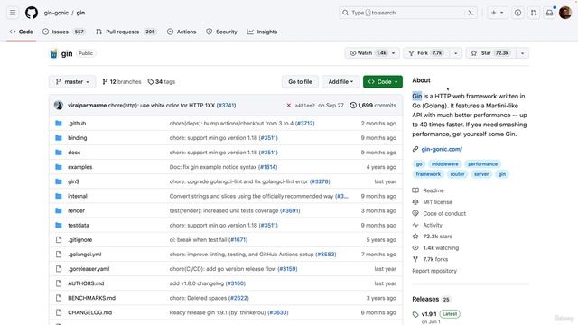Open the Add file dropdown
Image resolution: width=578 pixels, height=325 pixels.
pos(340,82)
